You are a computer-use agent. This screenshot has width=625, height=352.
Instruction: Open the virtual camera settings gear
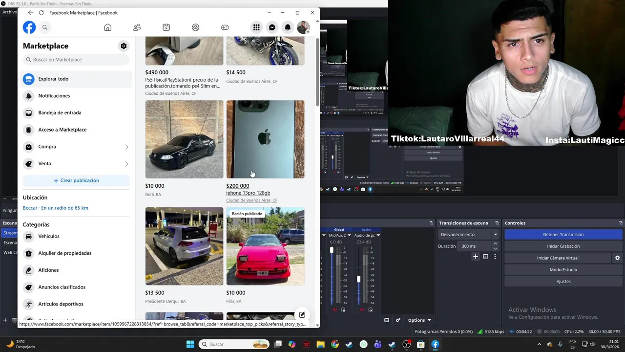tap(617, 258)
